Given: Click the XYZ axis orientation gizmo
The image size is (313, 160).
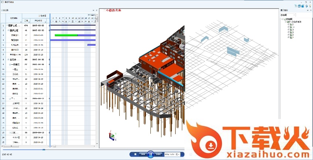Looking at the screenshot, I should (111, 136).
